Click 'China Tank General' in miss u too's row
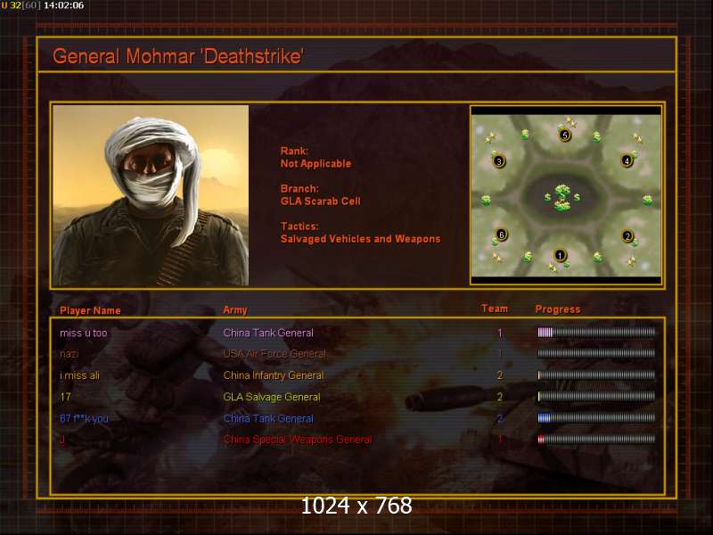This screenshot has height=535, width=713. (268, 333)
